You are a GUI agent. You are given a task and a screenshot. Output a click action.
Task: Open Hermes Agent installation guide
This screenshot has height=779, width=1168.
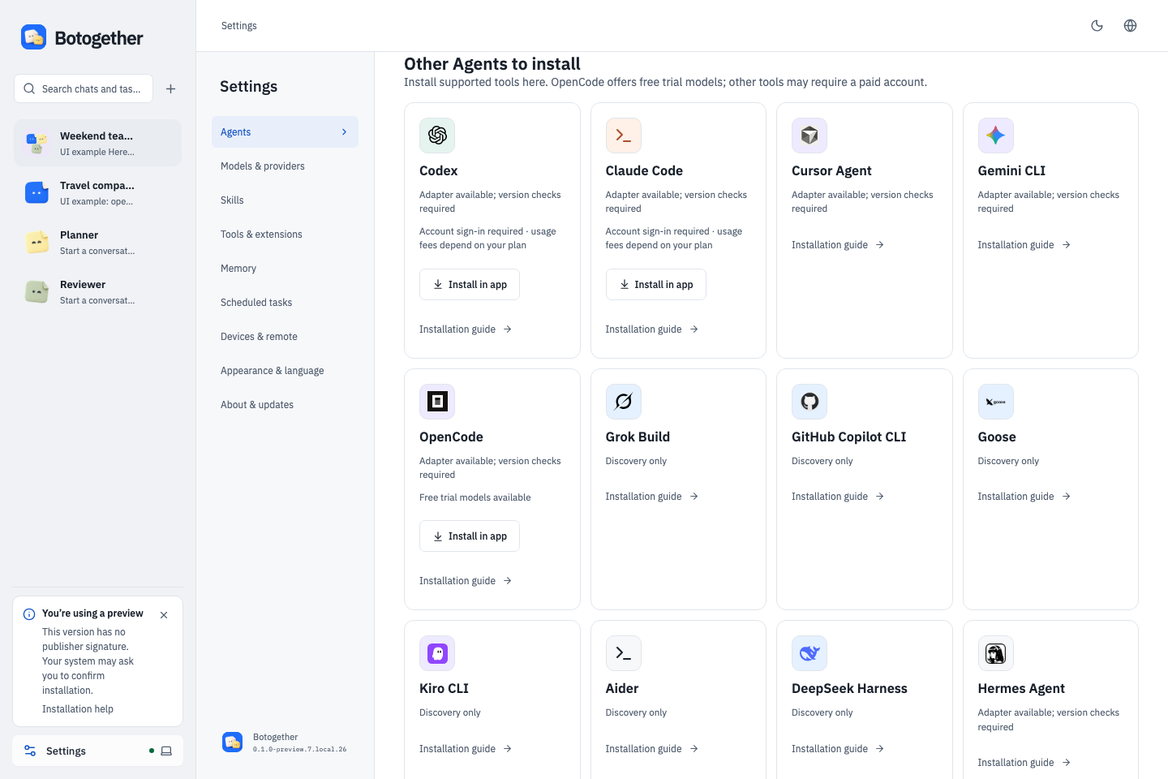1024,763
